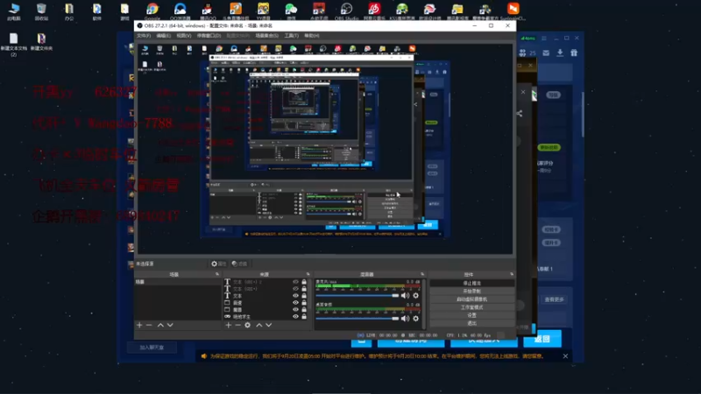The image size is (701, 394).
Task: Toggle visibility of 文本 (GDI+) source
Action: click(x=295, y=289)
